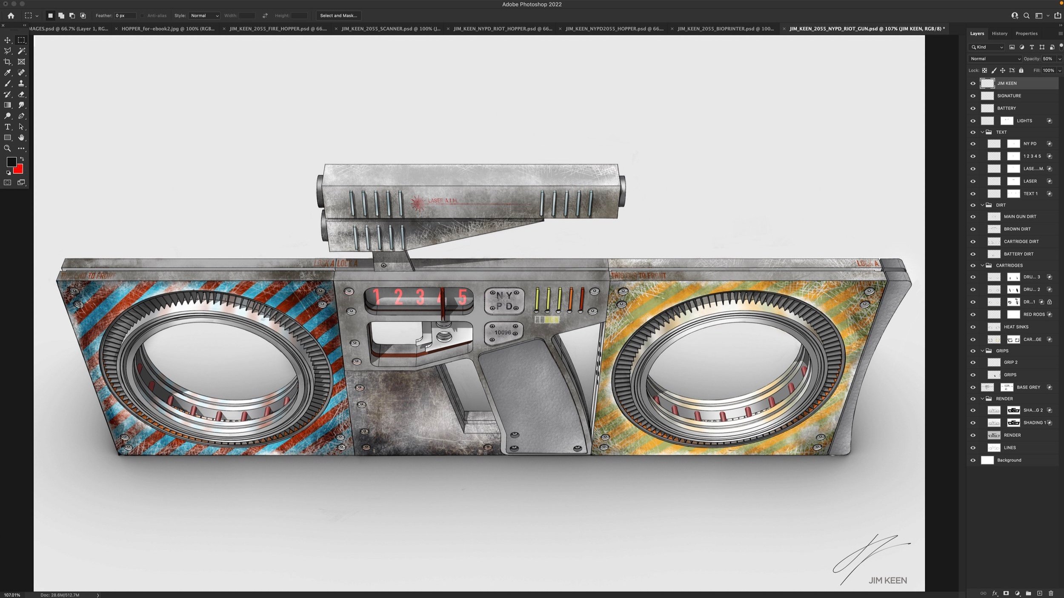Toggle lock transparent pixels

984,71
